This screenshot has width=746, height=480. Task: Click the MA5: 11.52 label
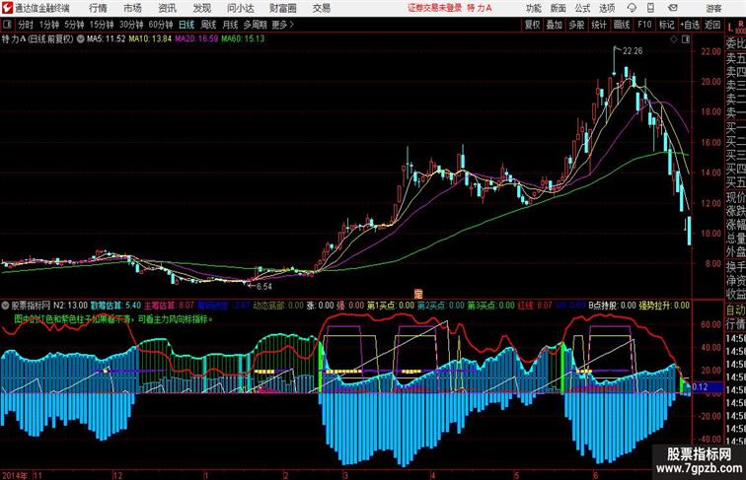tap(107, 39)
